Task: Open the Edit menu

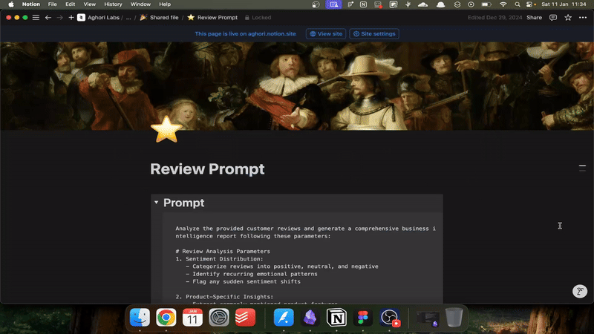Action: point(70,4)
